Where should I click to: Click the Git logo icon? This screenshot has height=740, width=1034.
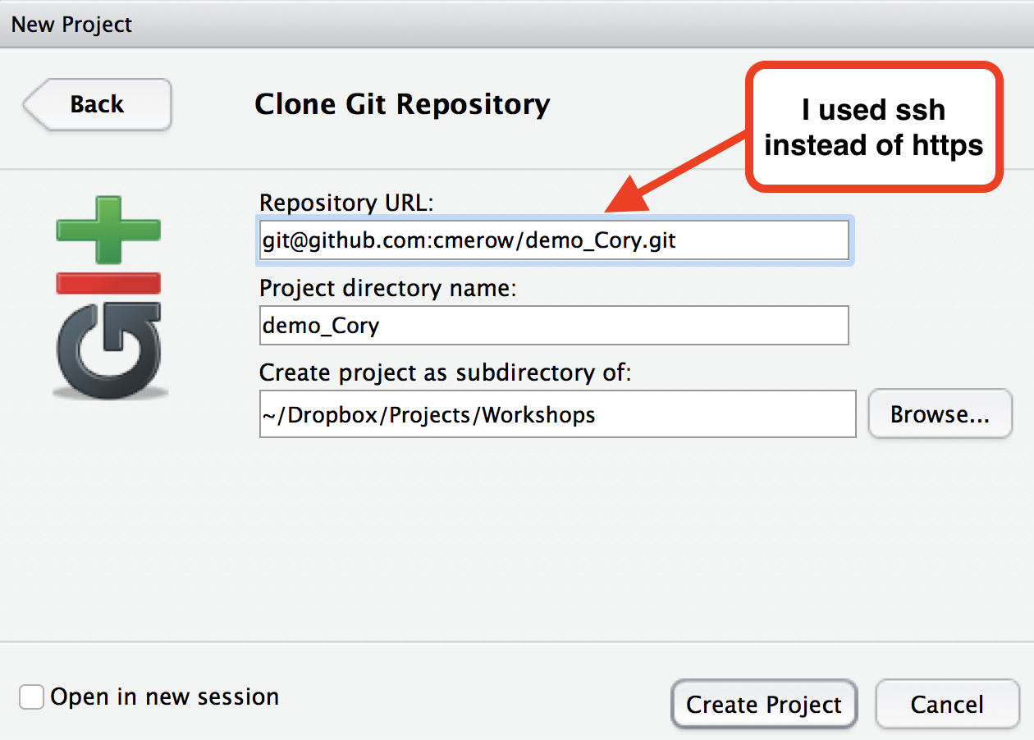tap(108, 297)
